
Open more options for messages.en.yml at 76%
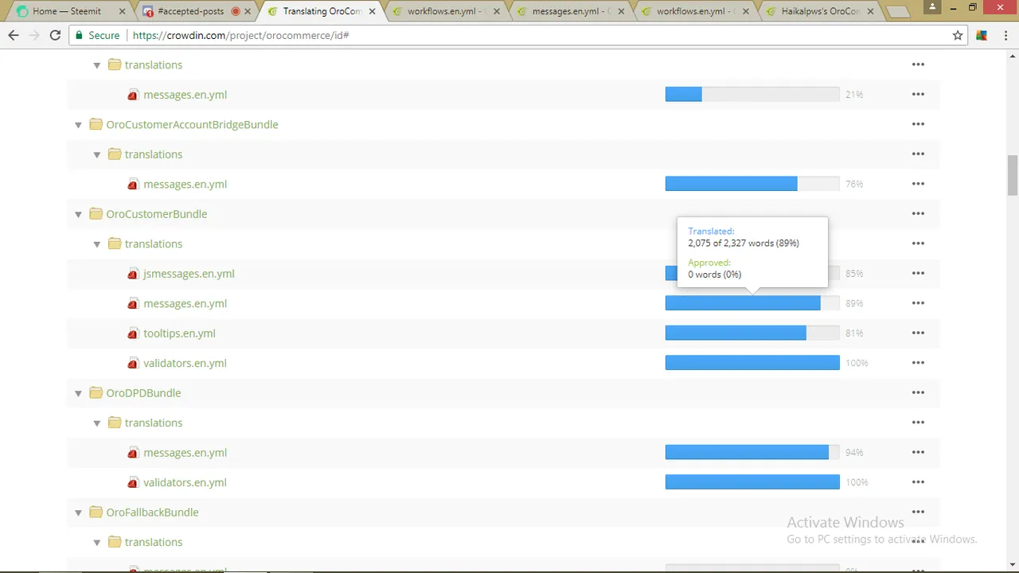pos(918,184)
